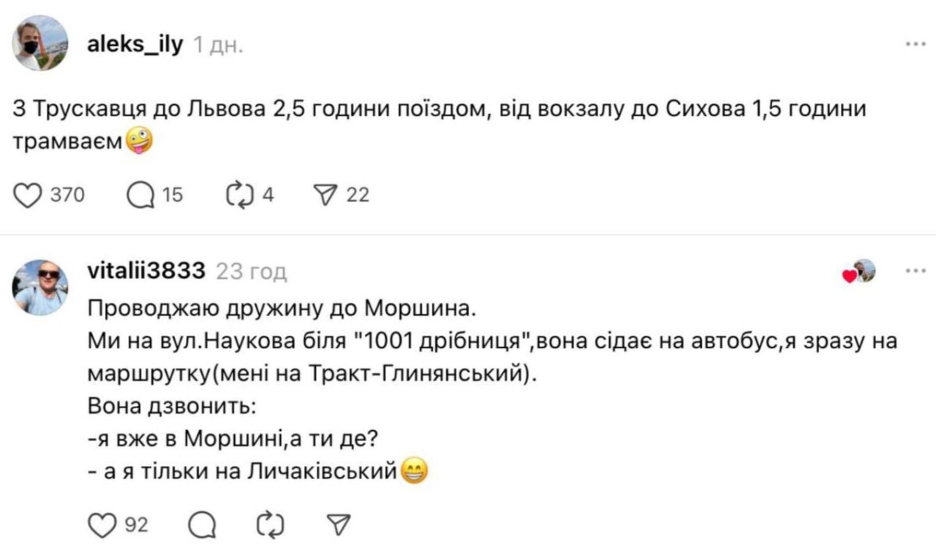View the small avatar with the heart badge
The width and height of the screenshot is (936, 547).
coord(862,271)
